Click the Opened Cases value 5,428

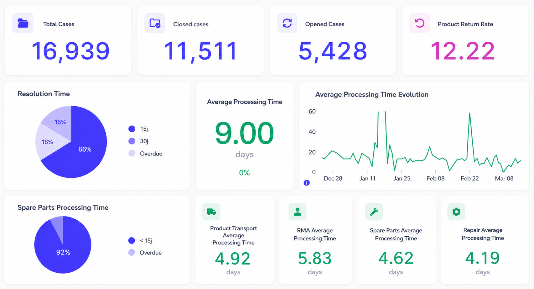tap(333, 51)
